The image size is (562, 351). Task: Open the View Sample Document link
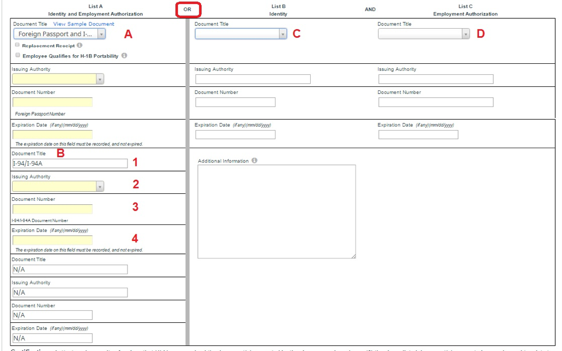(84, 24)
